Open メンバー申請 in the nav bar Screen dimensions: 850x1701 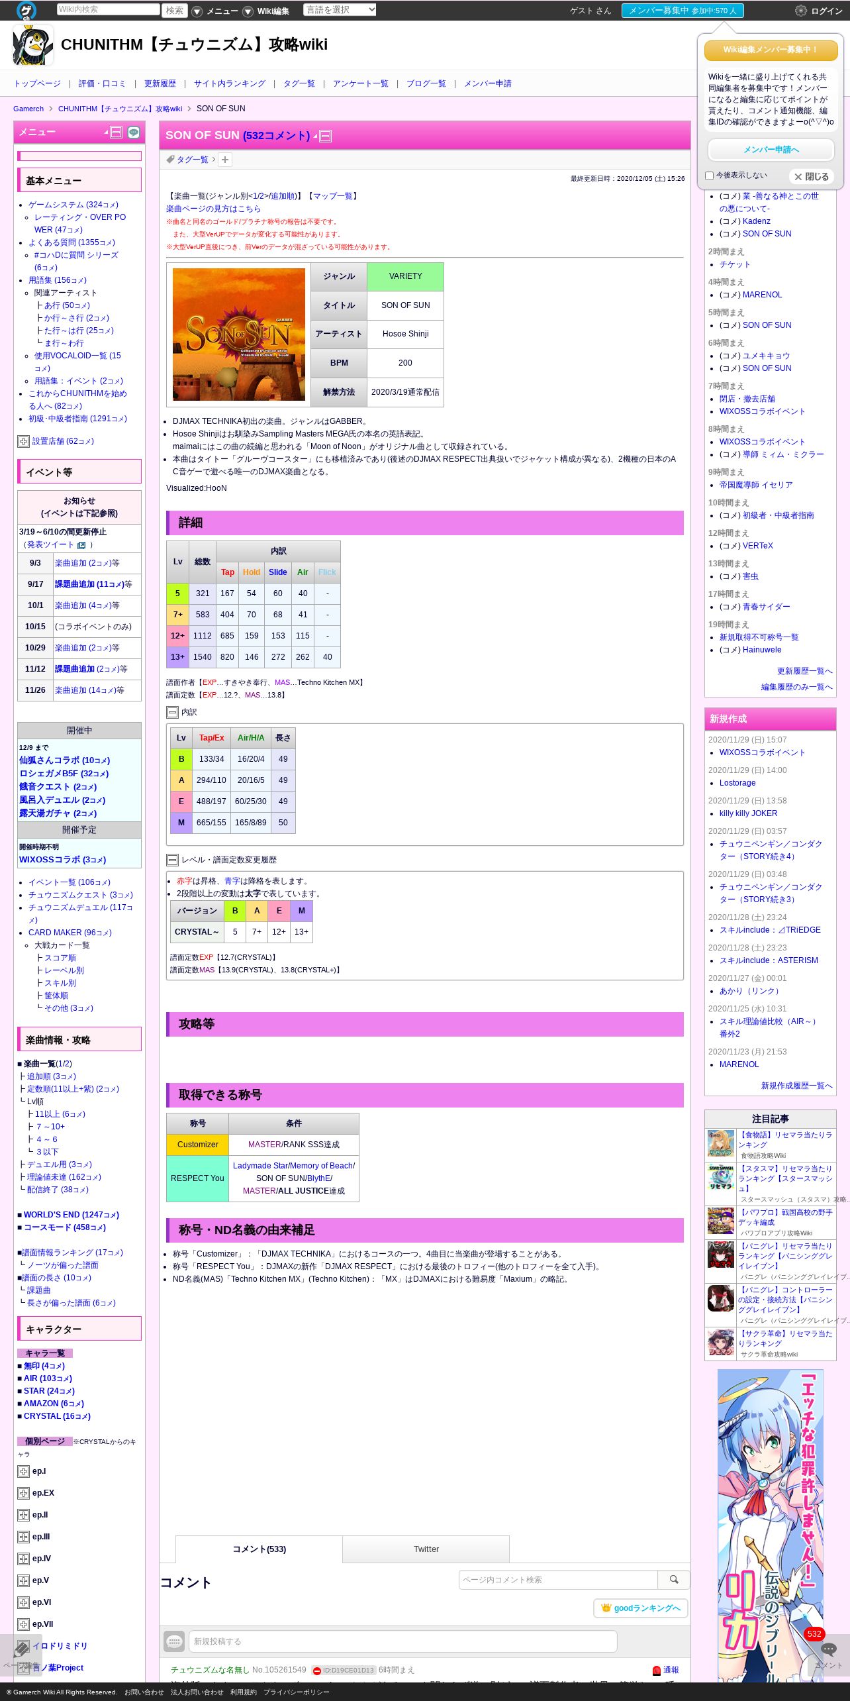pyautogui.click(x=488, y=83)
